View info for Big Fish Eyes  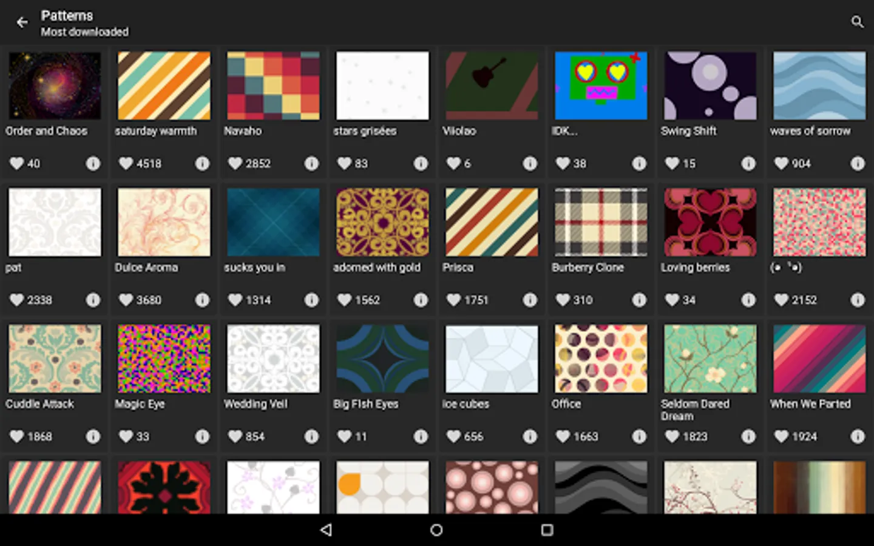421,436
